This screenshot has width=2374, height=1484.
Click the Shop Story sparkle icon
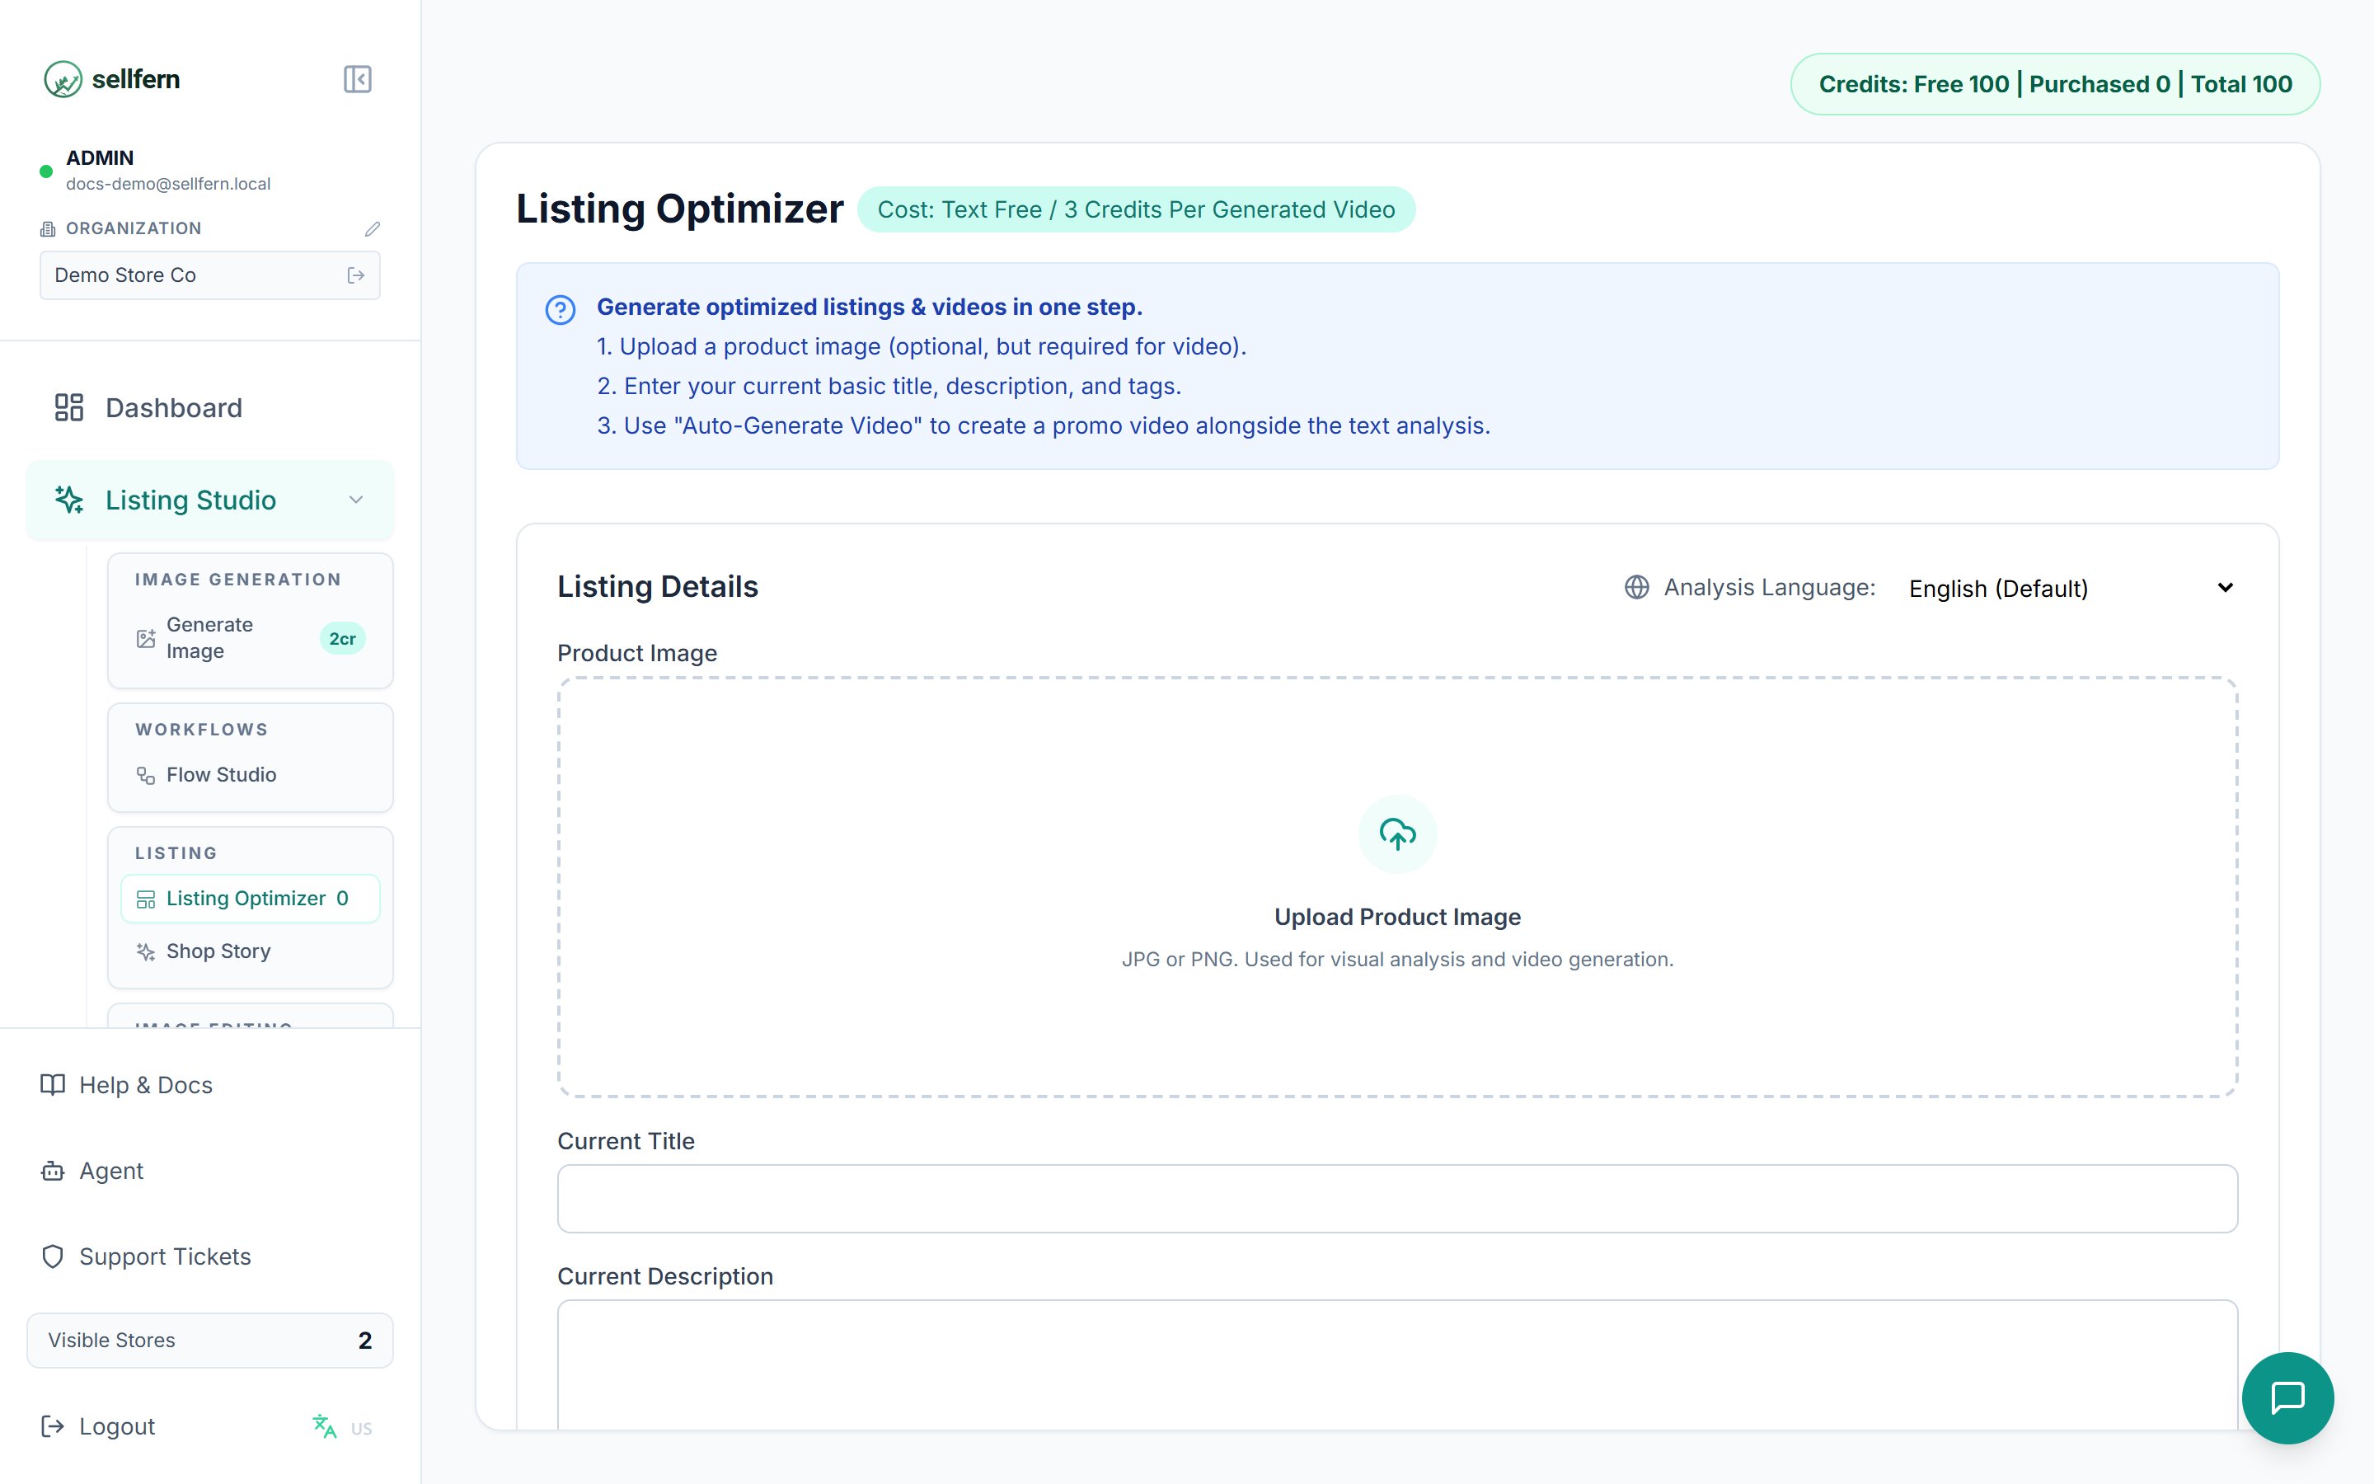[146, 951]
